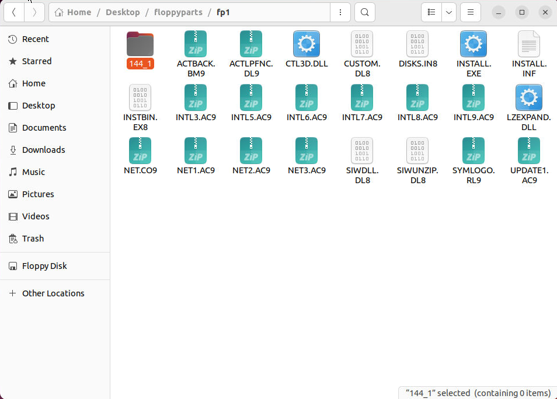This screenshot has width=557, height=399.
Task: Open the LZEXPAND.DLL file icon
Action: (x=528, y=97)
